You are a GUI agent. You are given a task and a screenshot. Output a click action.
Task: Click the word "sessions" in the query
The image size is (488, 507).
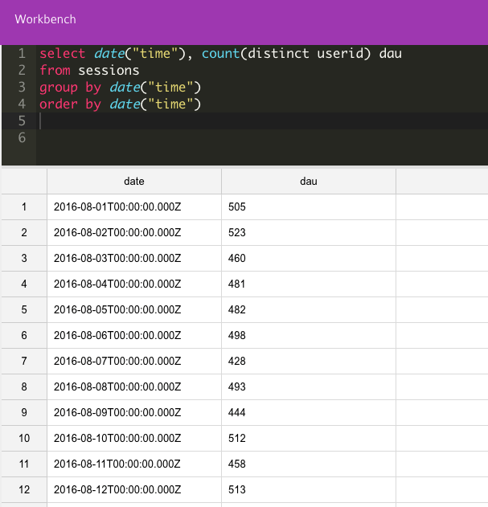tap(109, 70)
